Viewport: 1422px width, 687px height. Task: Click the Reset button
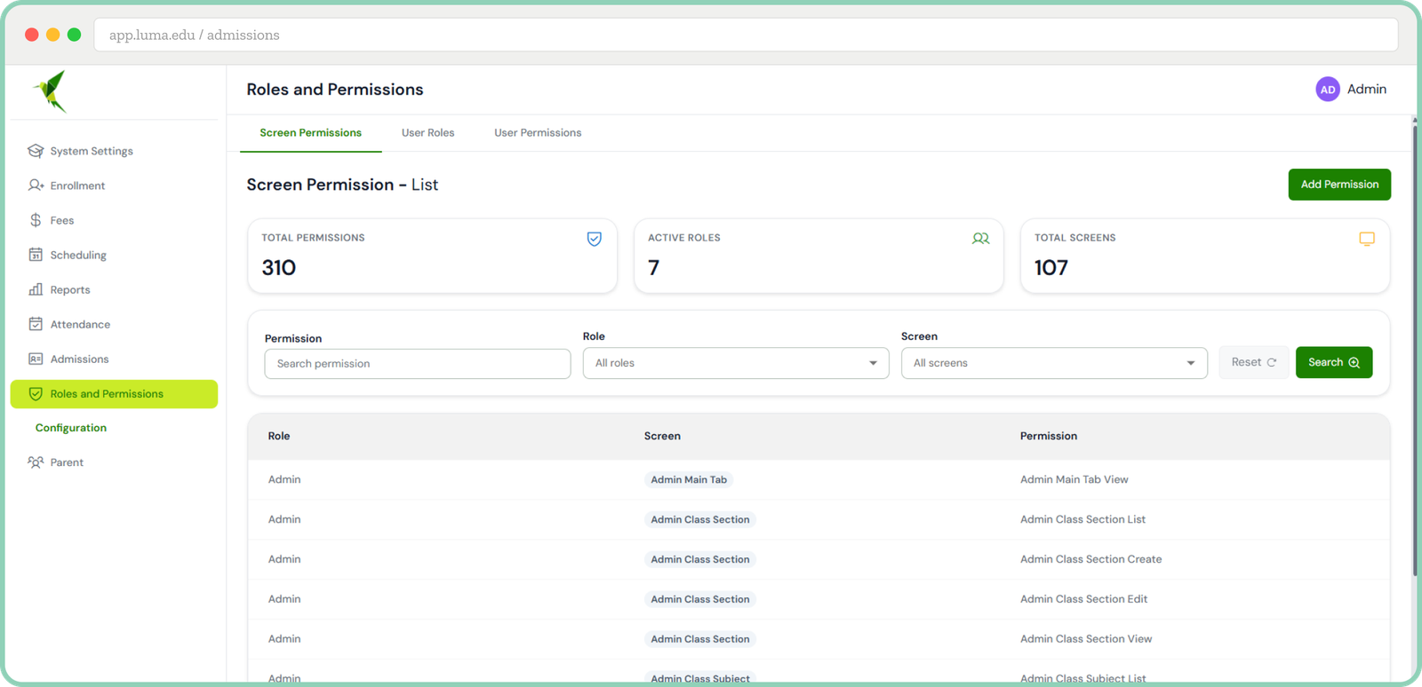1254,362
